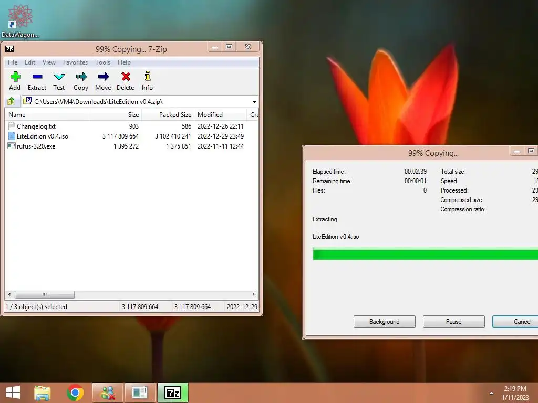Sort files by Name column
538x403 pixels.
click(x=47, y=115)
